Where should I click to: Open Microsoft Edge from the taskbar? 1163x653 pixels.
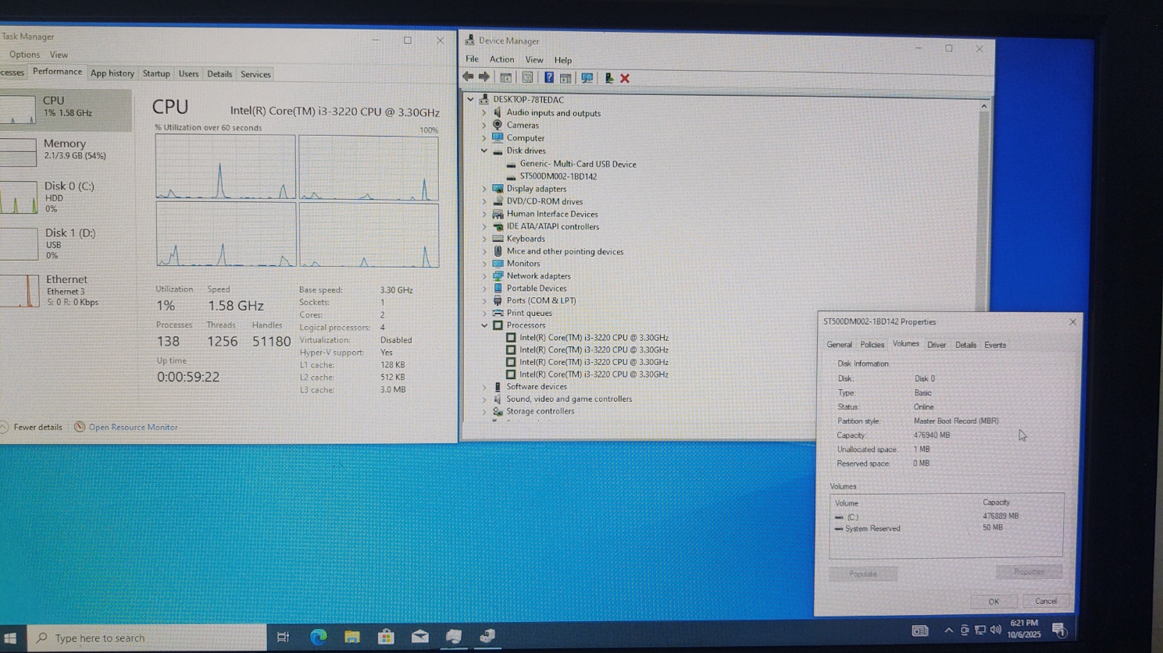point(318,637)
